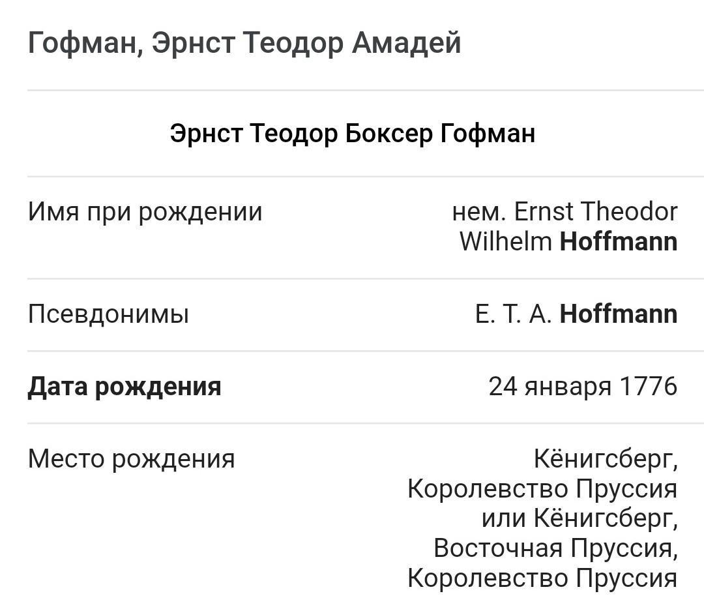Open the 24 января date link
The height and width of the screenshot is (598, 704).
tap(550, 387)
